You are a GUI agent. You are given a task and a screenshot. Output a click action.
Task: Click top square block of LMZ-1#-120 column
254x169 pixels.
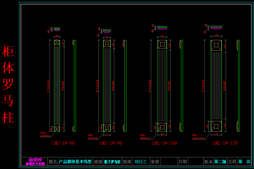tap(216, 45)
